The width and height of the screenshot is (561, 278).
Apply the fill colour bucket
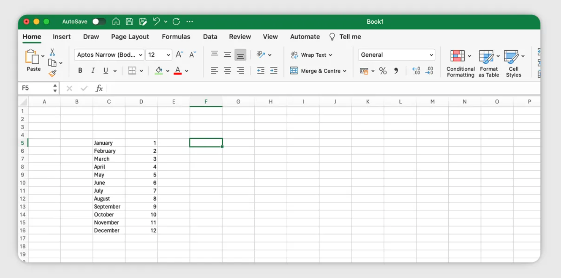159,71
